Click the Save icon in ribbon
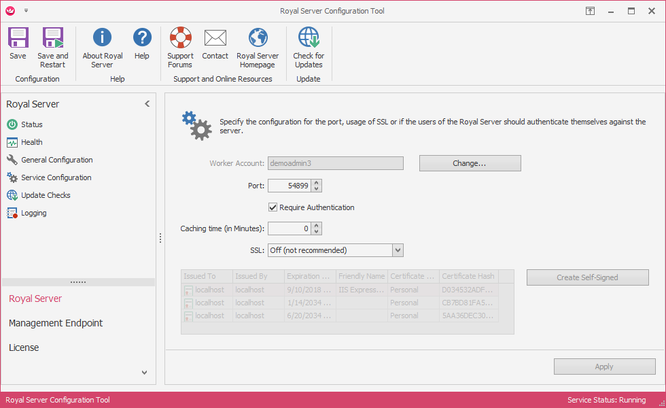The height and width of the screenshot is (408, 666). pyautogui.click(x=18, y=38)
